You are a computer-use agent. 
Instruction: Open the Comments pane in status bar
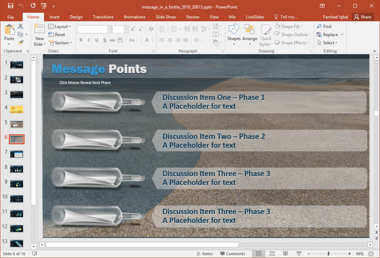(x=233, y=254)
